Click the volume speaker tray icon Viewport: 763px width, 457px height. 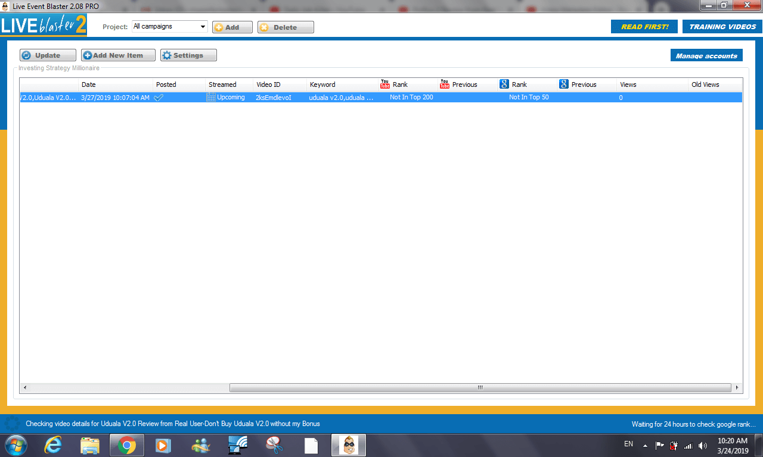tap(702, 445)
